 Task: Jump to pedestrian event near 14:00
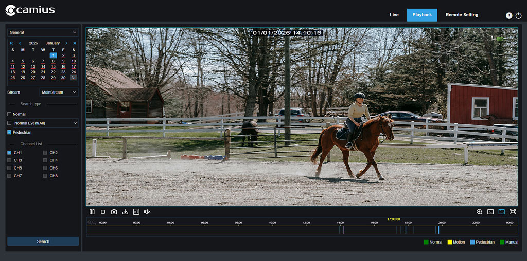[343, 230]
